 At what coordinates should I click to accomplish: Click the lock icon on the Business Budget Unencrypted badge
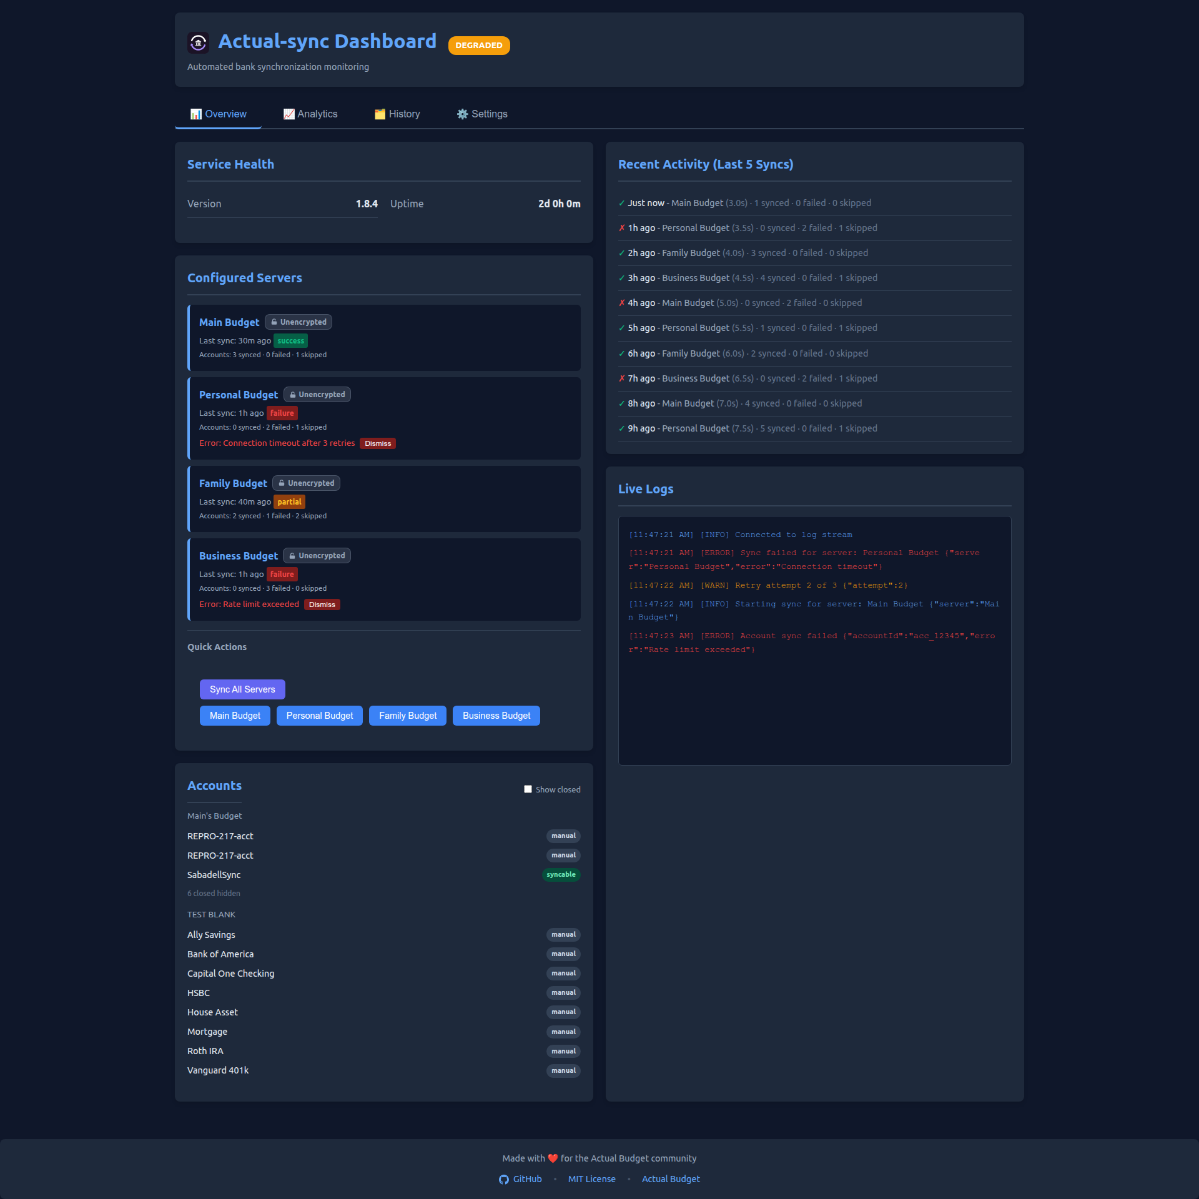point(292,556)
